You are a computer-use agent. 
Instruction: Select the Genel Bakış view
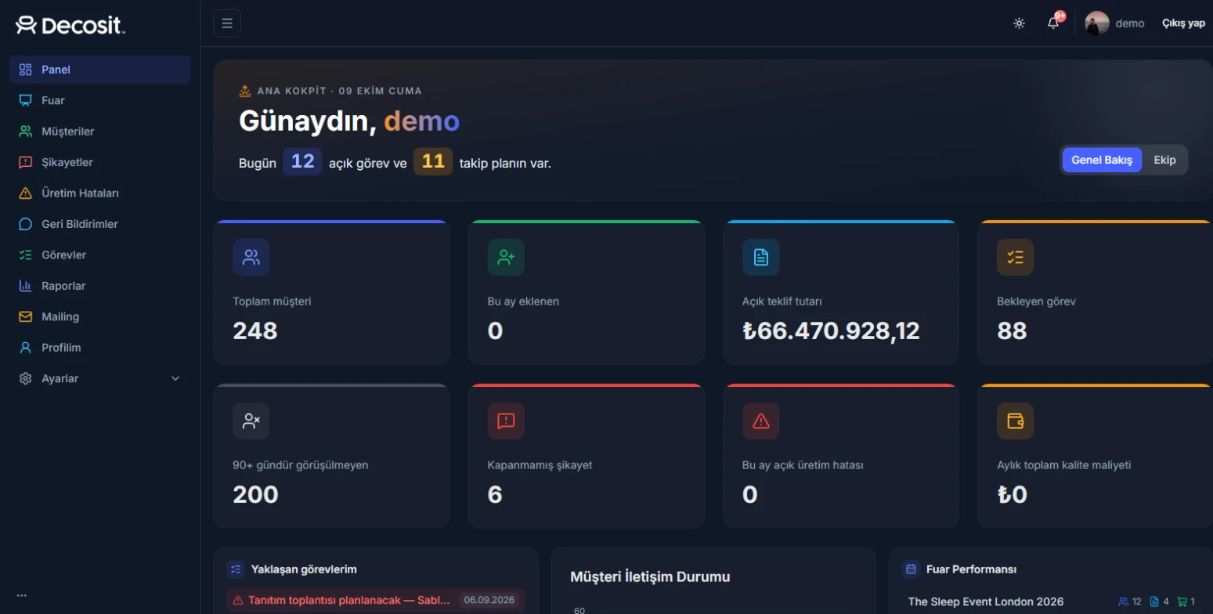1102,160
